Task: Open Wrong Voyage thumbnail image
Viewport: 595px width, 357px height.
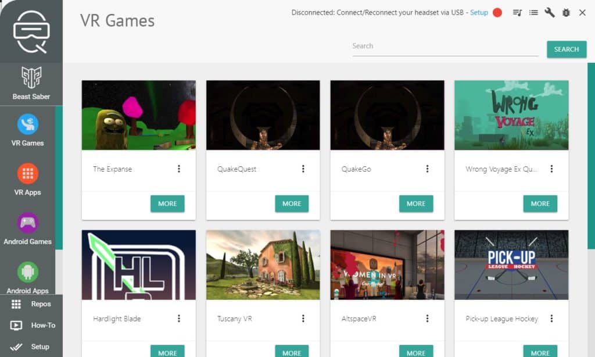Action: point(511,115)
